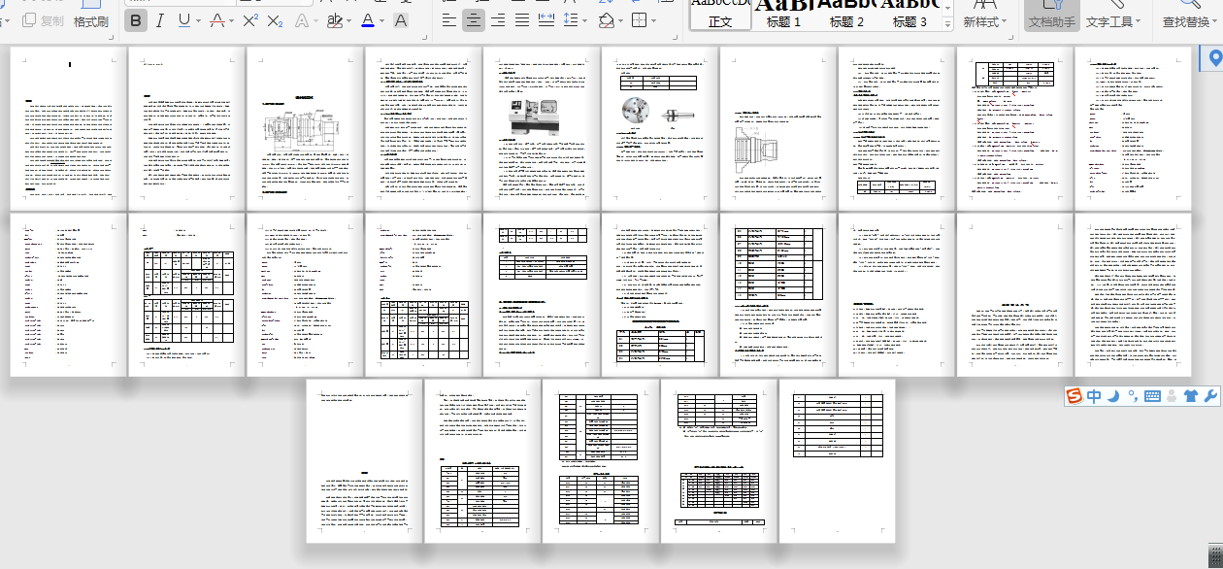Open highlight color dropdown arrow
Screen dimensions: 1223x569
pyautogui.click(x=349, y=20)
